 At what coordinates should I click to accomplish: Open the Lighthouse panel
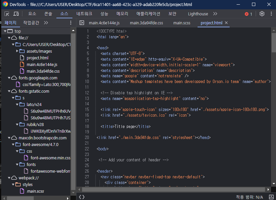coord(198,14)
